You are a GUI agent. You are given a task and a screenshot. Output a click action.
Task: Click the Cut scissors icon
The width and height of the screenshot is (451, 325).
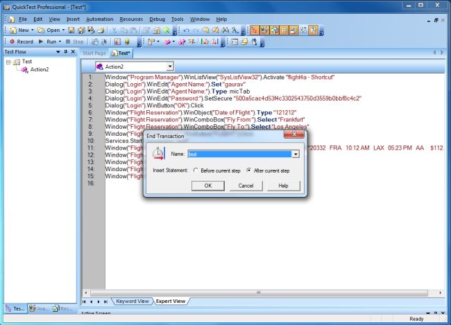click(114, 30)
